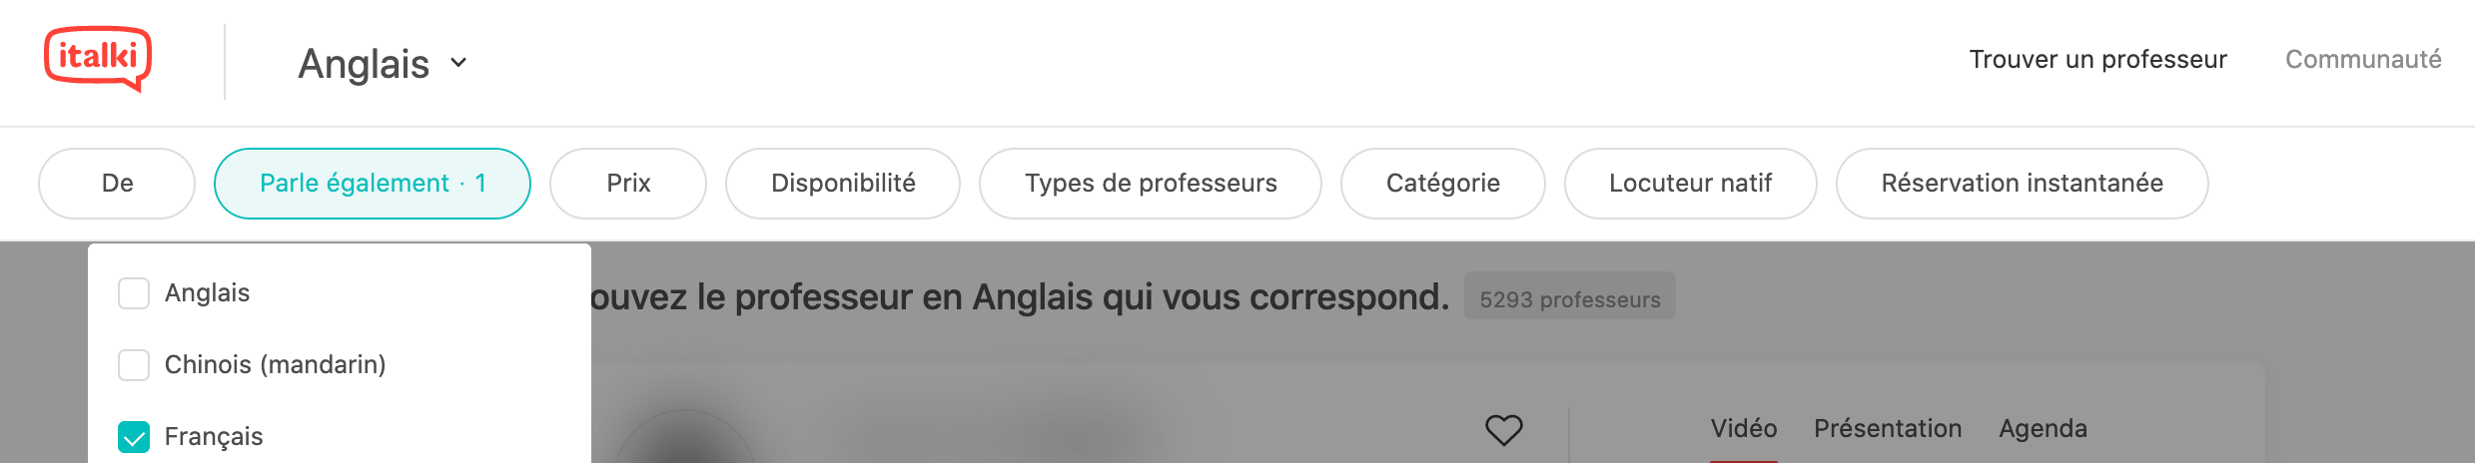Toggle Réservation instantanée filter
The height and width of the screenshot is (463, 2475).
pos(2023,184)
